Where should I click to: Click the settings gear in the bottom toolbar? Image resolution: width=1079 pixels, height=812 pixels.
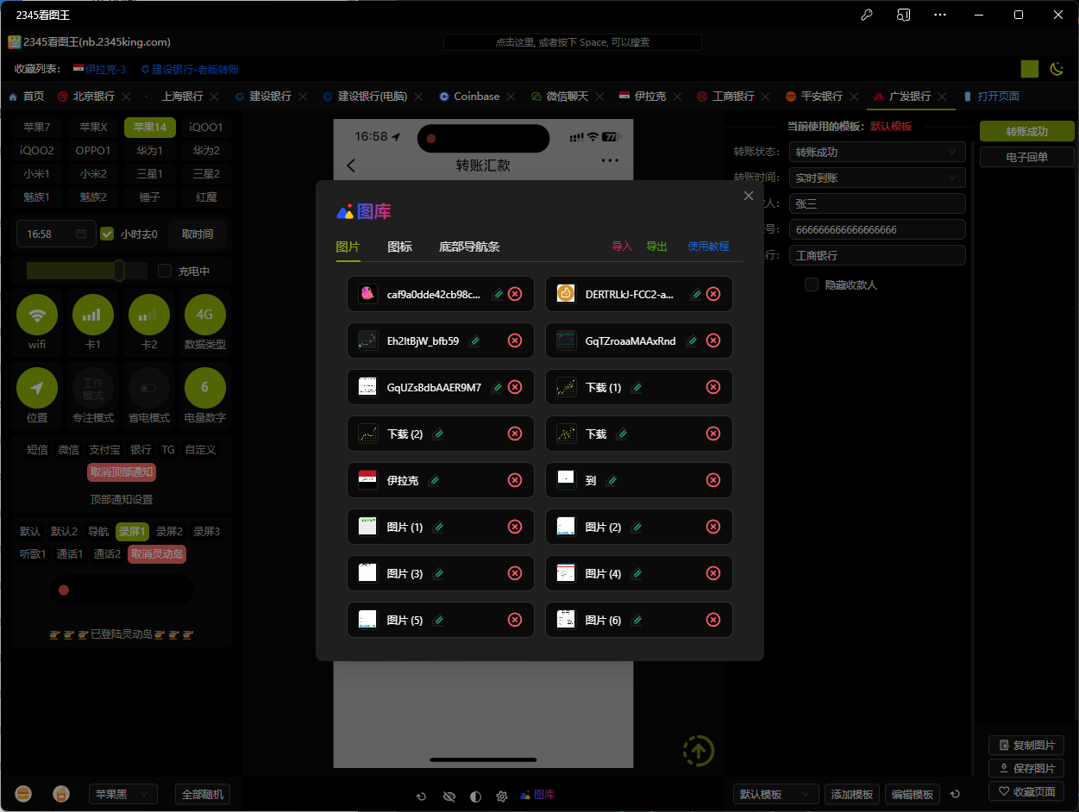(x=502, y=796)
